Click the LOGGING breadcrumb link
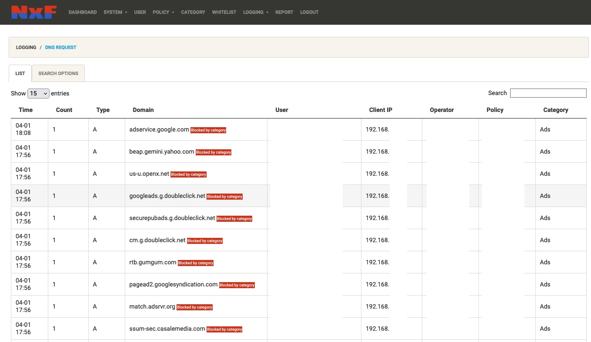The height and width of the screenshot is (342, 591). (26, 47)
